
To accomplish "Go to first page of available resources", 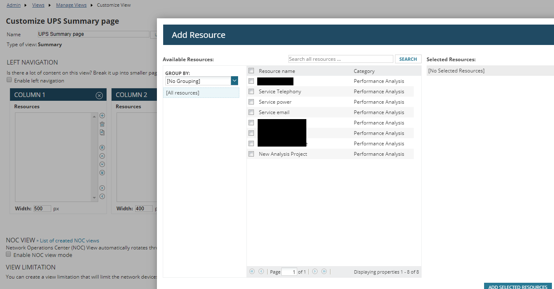I will (x=252, y=272).
